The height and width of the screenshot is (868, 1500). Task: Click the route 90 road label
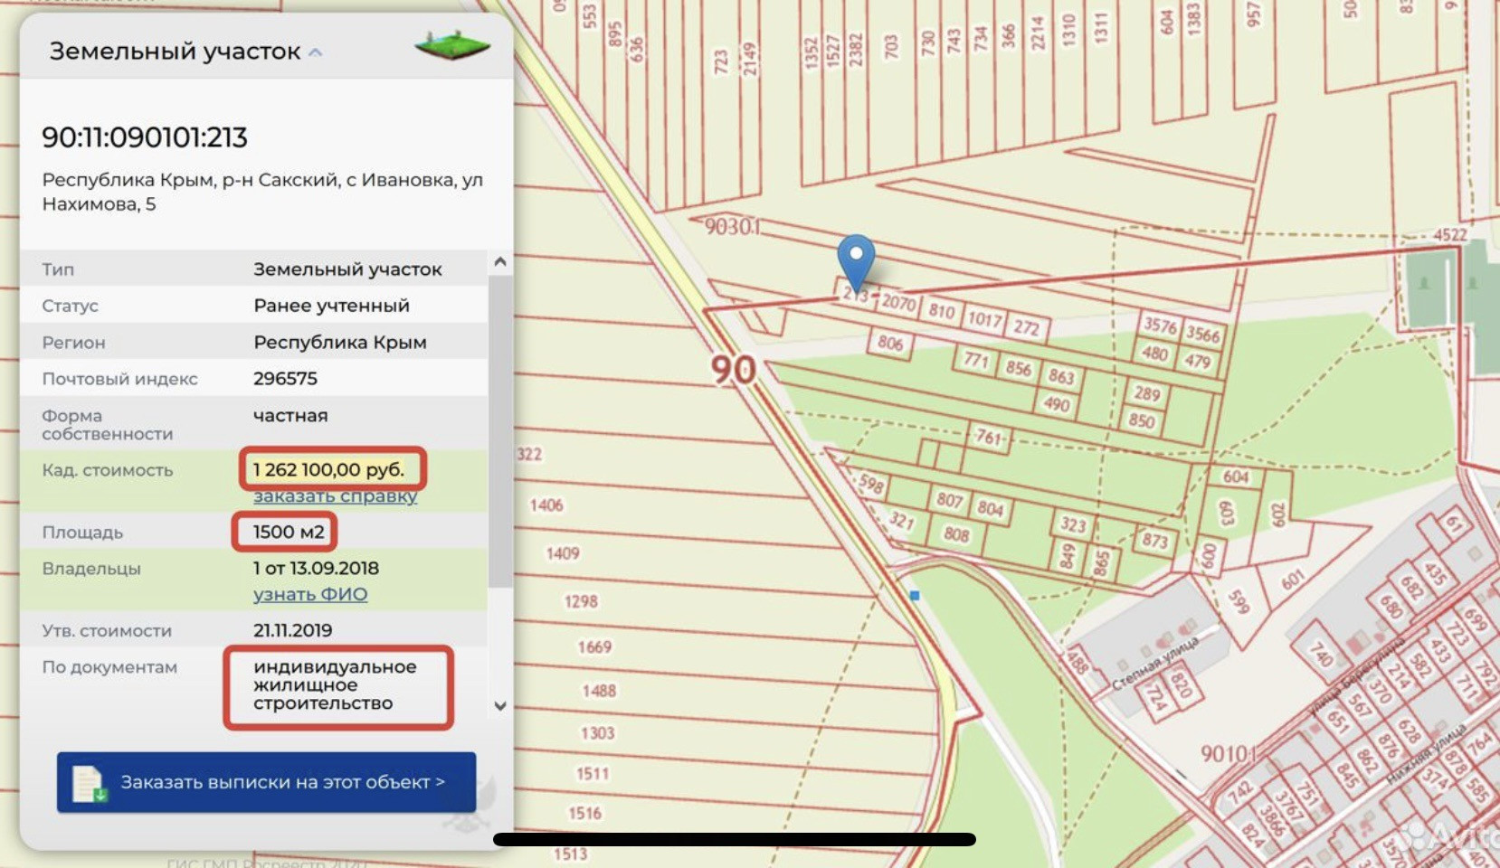click(x=733, y=369)
